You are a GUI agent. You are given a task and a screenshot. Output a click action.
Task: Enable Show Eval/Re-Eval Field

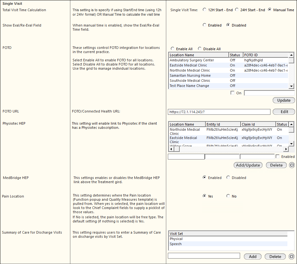pos(204,25)
